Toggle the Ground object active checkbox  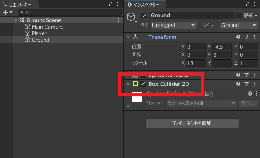pos(144,16)
